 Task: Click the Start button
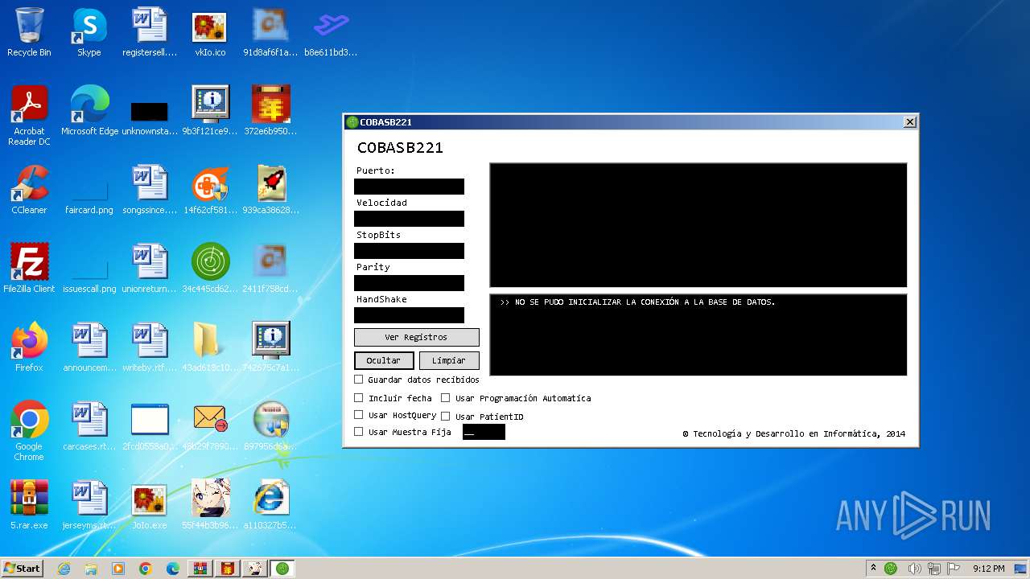[x=22, y=569]
